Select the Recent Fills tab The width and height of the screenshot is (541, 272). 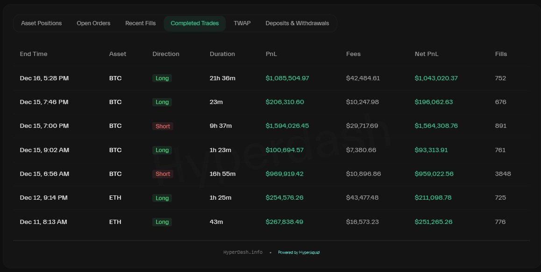(141, 23)
